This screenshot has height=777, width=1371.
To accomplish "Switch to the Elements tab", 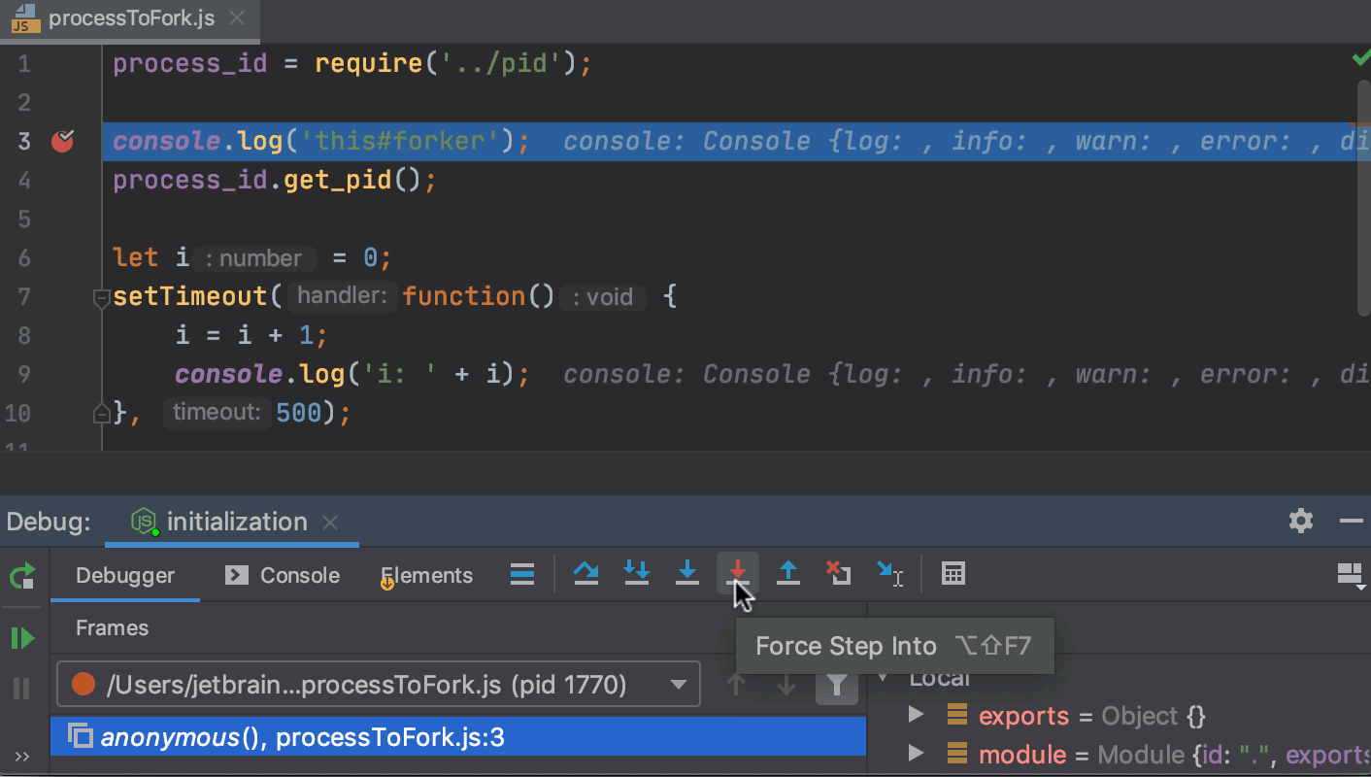I will pyautogui.click(x=426, y=576).
